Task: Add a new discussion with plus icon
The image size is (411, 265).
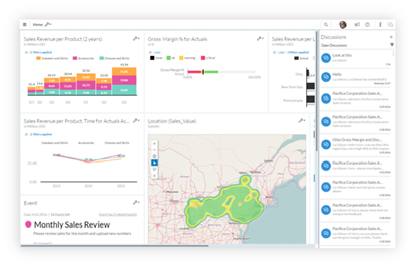Action: [x=391, y=37]
